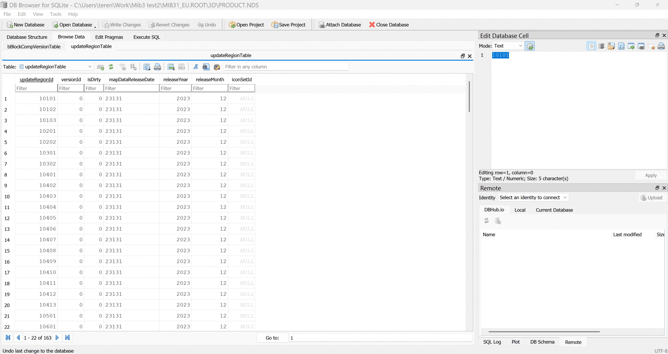
Task: Click the clear all filters funnel icon
Action: click(x=122, y=67)
